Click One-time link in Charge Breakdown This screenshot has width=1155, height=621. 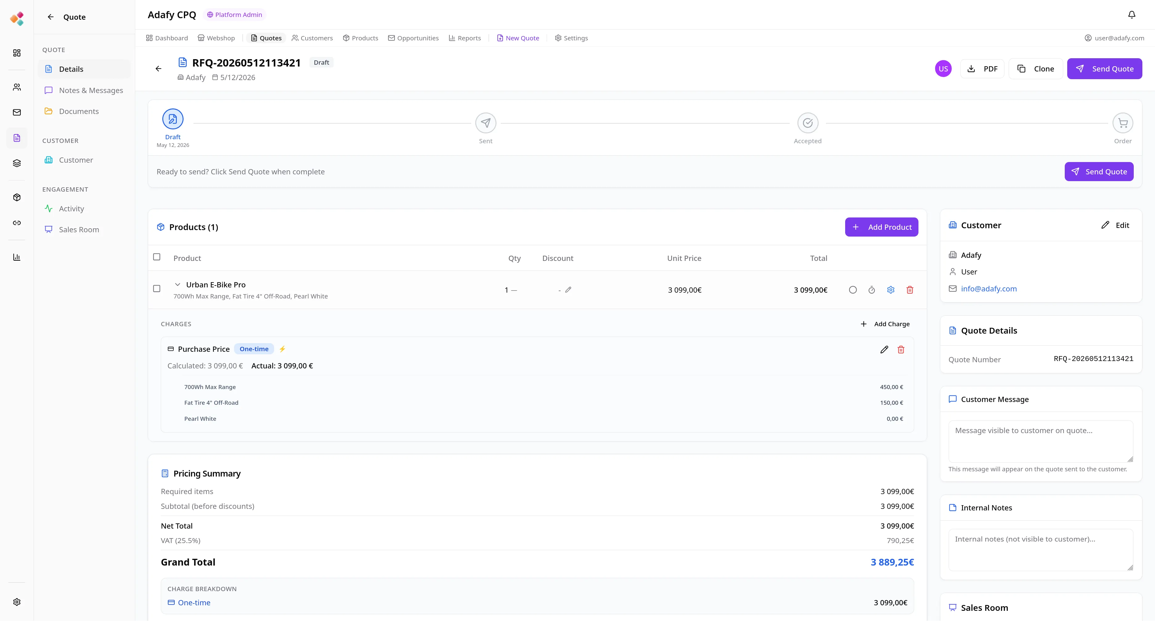pyautogui.click(x=194, y=603)
